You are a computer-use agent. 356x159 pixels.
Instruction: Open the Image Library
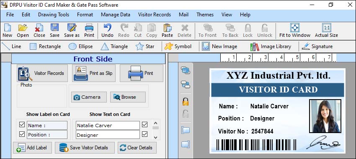tap(271, 46)
